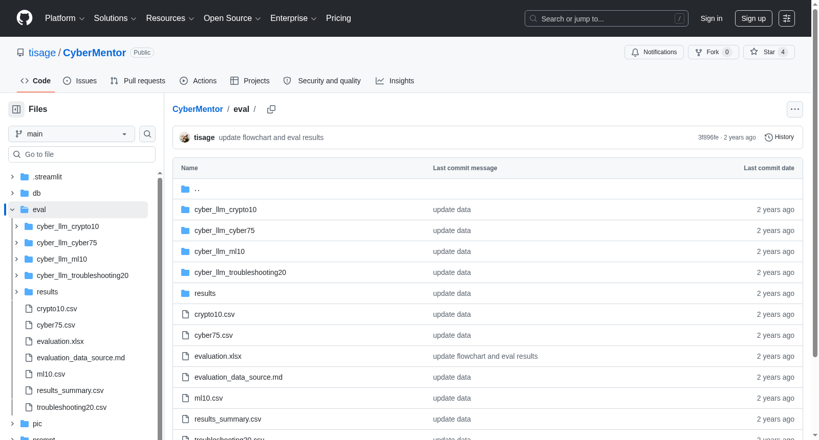Open cyber75.csv in the file table
819x440 pixels.
pos(213,335)
